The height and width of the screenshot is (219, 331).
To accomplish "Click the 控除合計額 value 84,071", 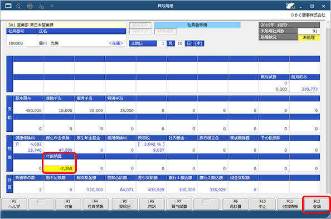I will coord(126,190).
